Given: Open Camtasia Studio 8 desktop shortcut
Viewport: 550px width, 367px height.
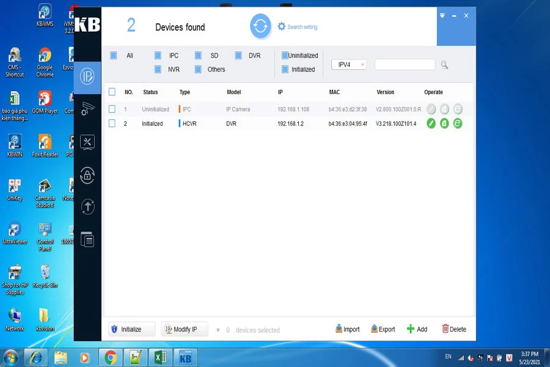Looking at the screenshot, I should point(45,193).
